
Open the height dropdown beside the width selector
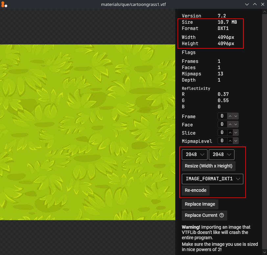[x=221, y=154]
